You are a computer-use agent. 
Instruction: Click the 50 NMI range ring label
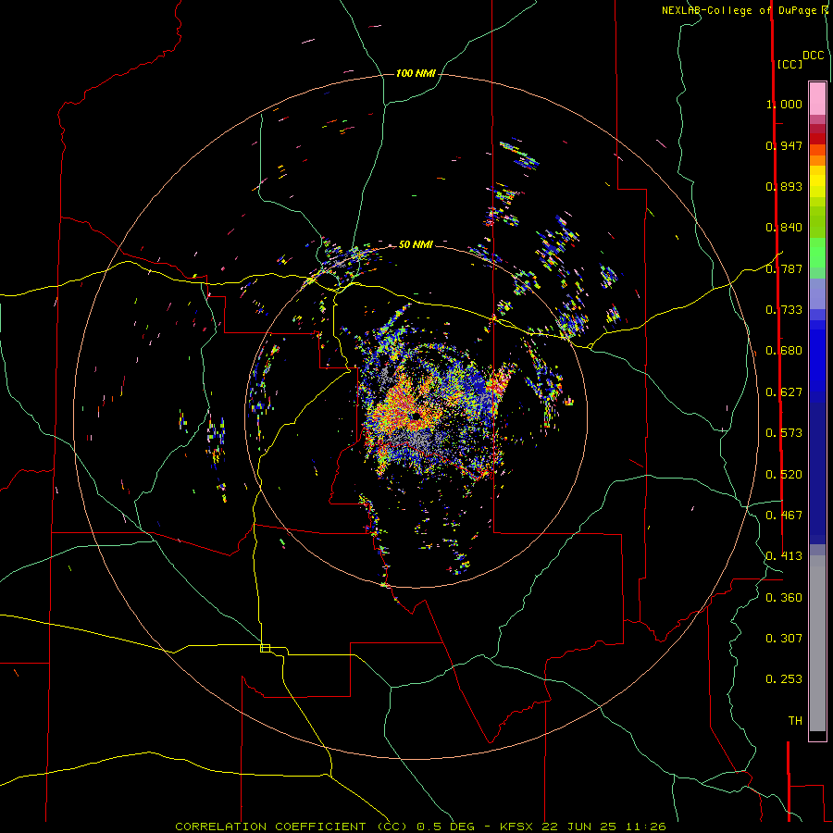[x=416, y=244]
